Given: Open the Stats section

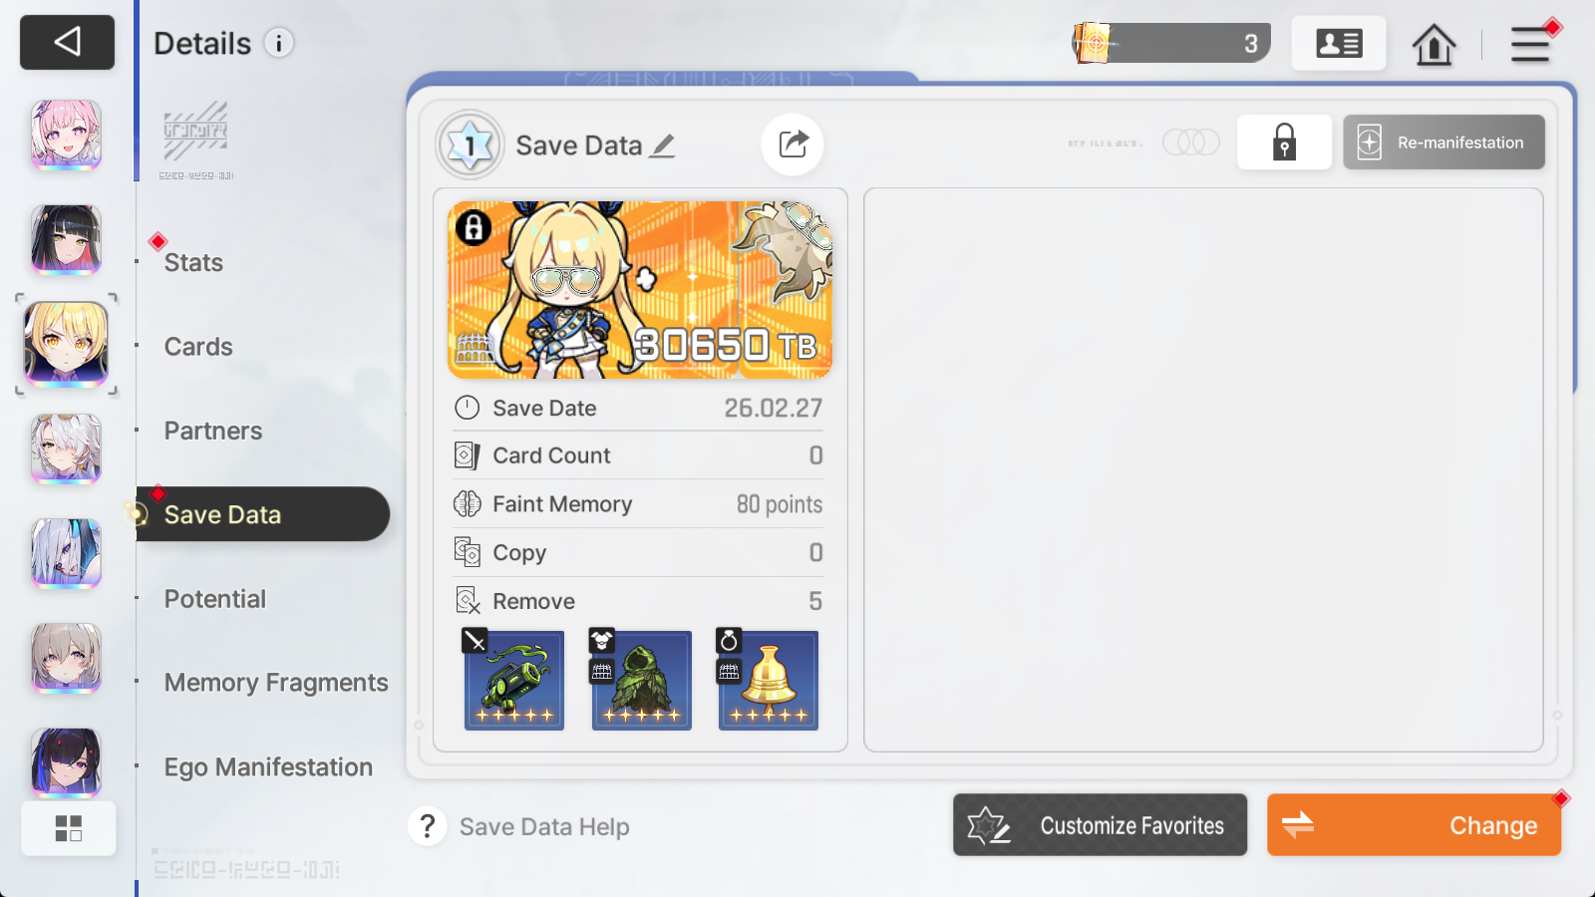Looking at the screenshot, I should tap(193, 262).
